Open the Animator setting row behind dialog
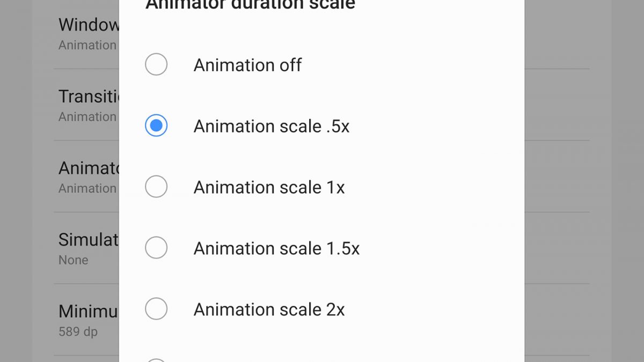This screenshot has width=644, height=362. [89, 168]
